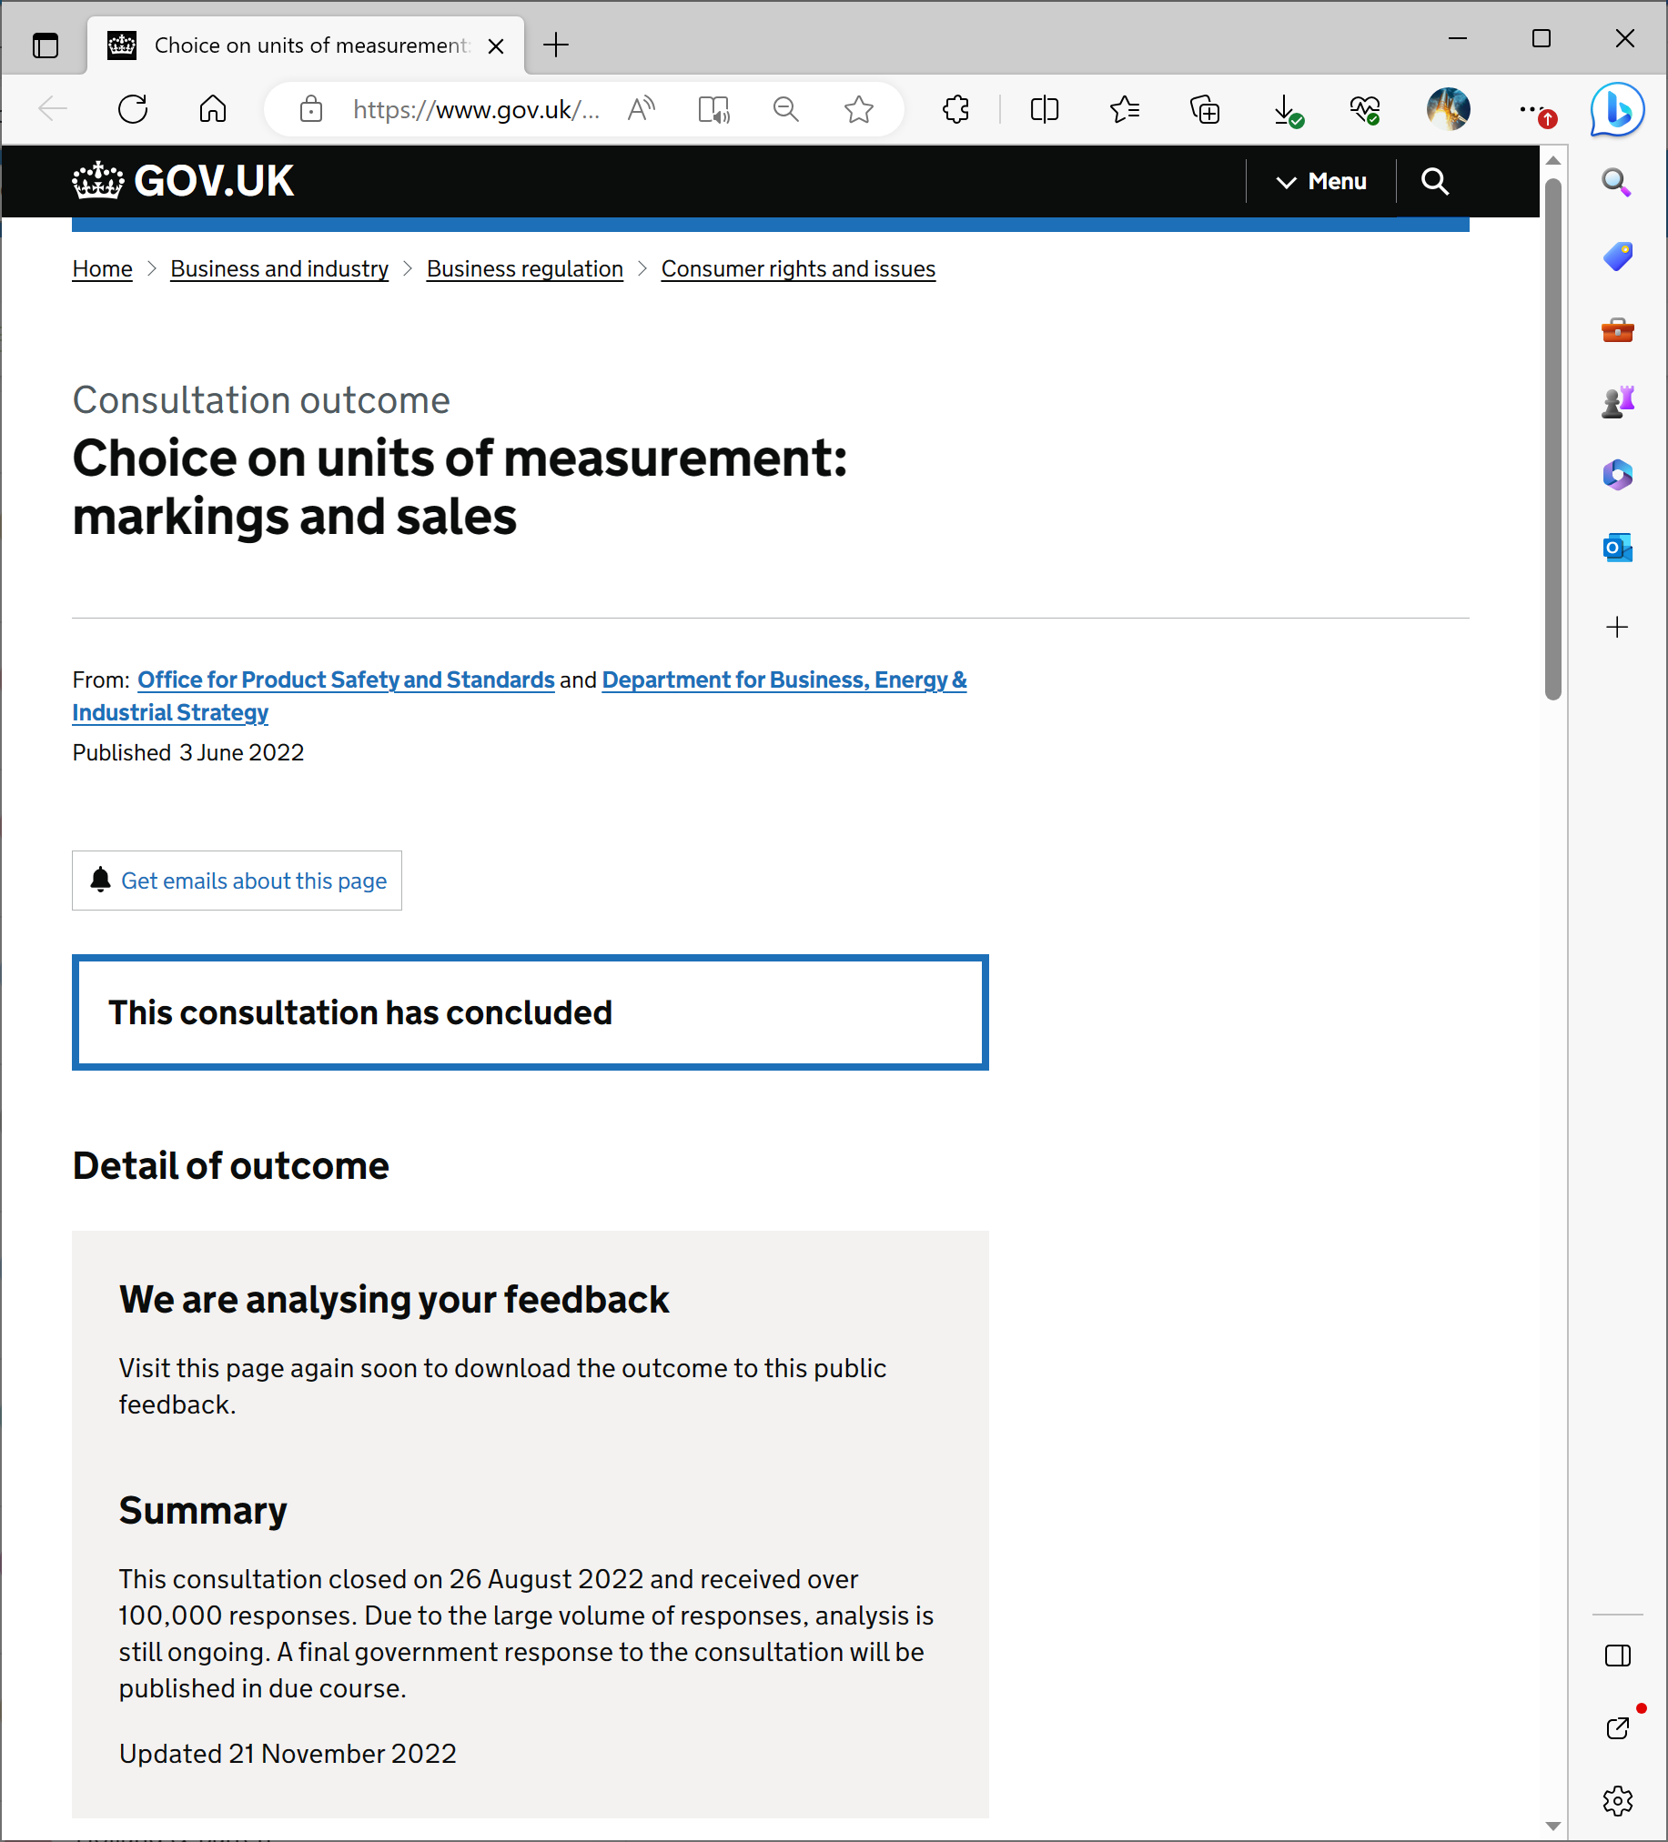Click the Read aloud icon in address bar

click(642, 110)
